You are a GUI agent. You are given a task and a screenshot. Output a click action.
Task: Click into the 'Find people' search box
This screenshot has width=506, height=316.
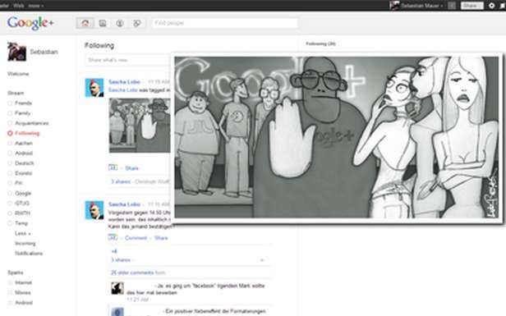(225, 23)
